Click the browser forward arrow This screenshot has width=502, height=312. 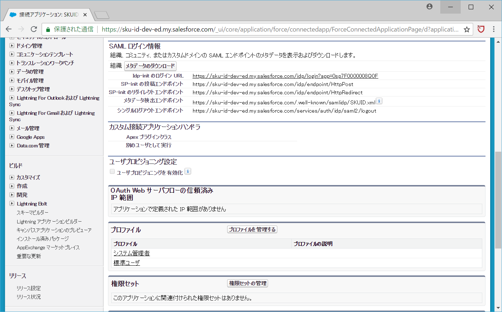21,29
